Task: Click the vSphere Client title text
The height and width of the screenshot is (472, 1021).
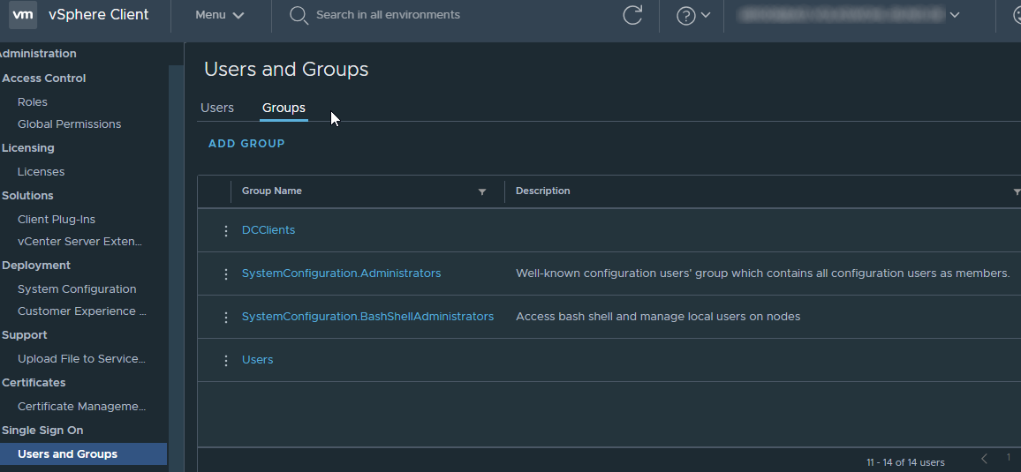Action: [98, 14]
